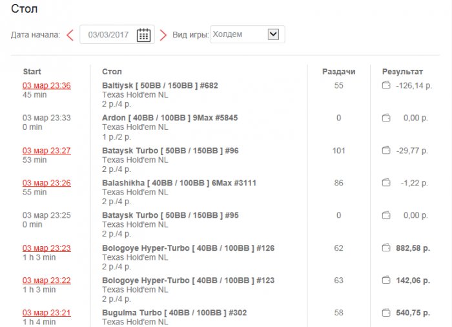Open the 03 мар 23:23 session link
Screen dimensions: 452x327
46,248
